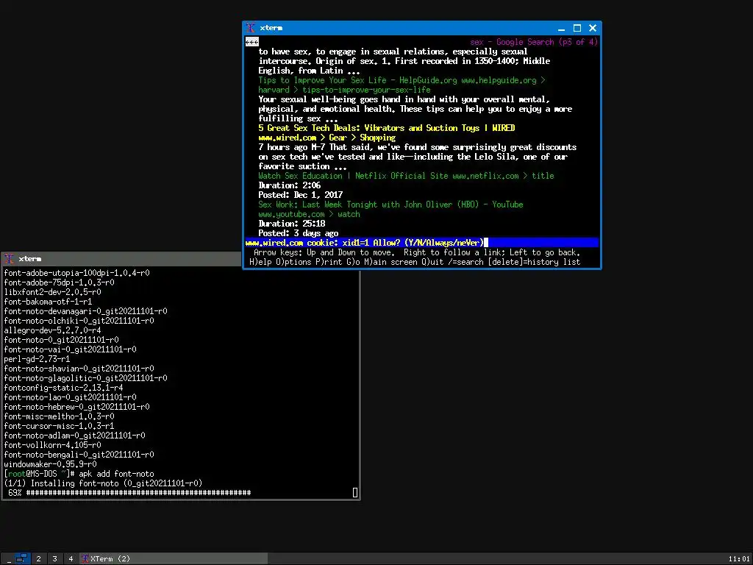Click the Duration: 25:18 line
The image size is (753, 565).
pyautogui.click(x=291, y=224)
